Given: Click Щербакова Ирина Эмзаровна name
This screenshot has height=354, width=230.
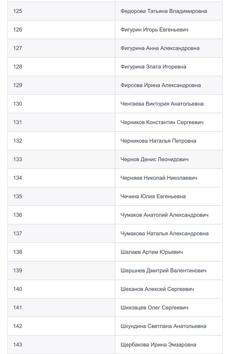Looking at the screenshot, I should point(158,345).
